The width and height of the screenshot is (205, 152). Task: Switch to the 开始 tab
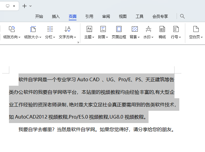[39, 16]
